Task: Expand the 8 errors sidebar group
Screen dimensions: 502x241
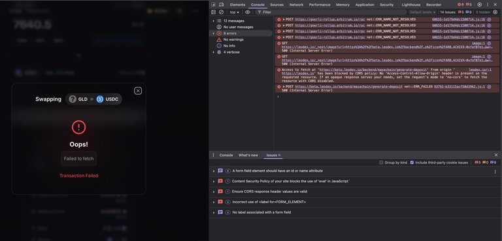Action: click(x=214, y=33)
